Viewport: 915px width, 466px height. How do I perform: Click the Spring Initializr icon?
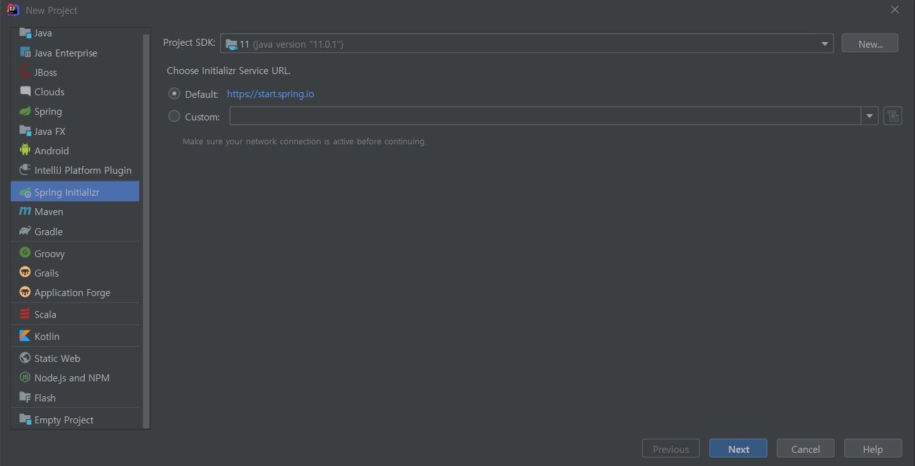pos(25,192)
